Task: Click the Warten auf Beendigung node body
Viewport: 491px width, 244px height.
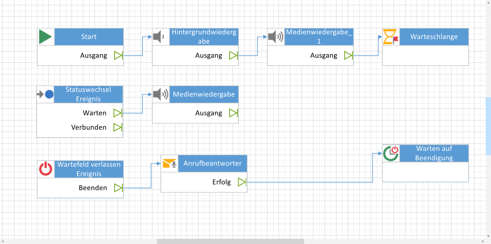Action: tap(425, 172)
